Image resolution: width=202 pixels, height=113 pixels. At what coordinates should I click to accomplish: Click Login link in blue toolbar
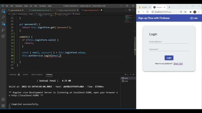click(194, 18)
